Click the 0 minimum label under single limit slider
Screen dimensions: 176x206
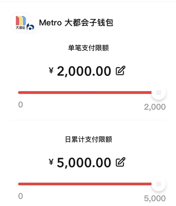(x=21, y=105)
